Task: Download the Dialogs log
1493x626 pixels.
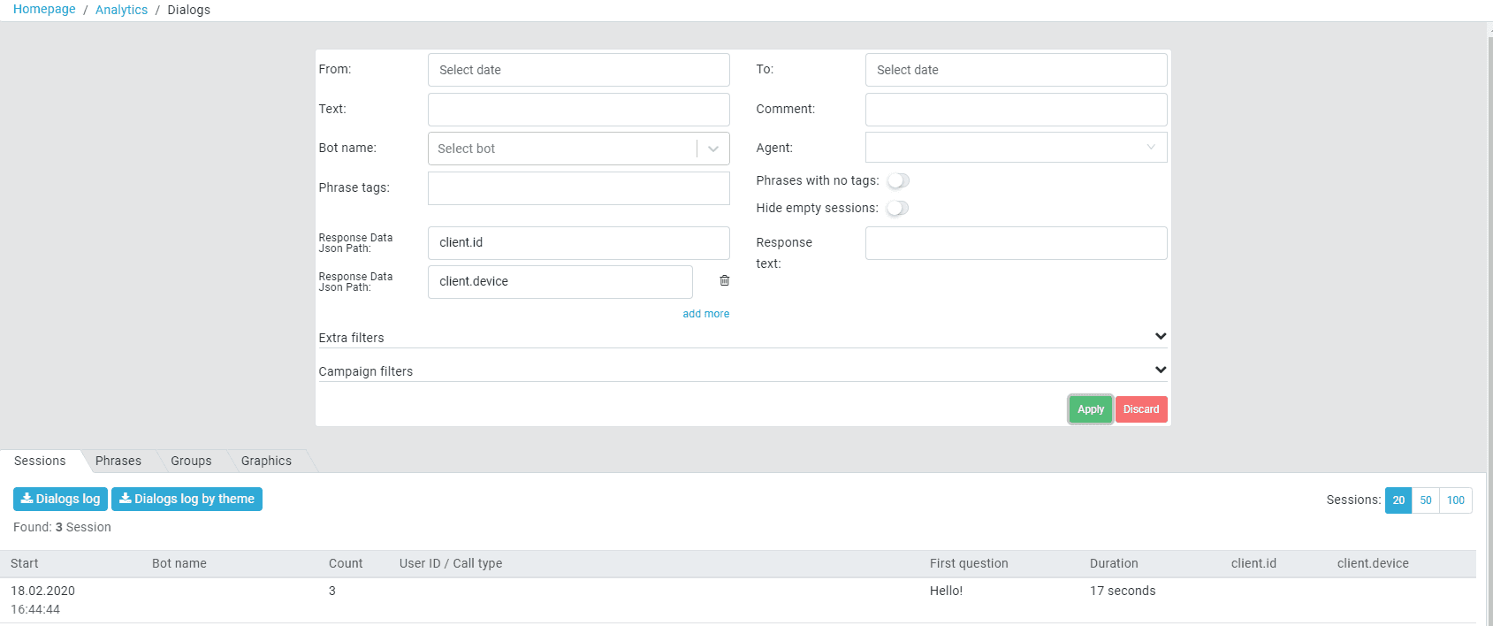Action: [x=60, y=499]
